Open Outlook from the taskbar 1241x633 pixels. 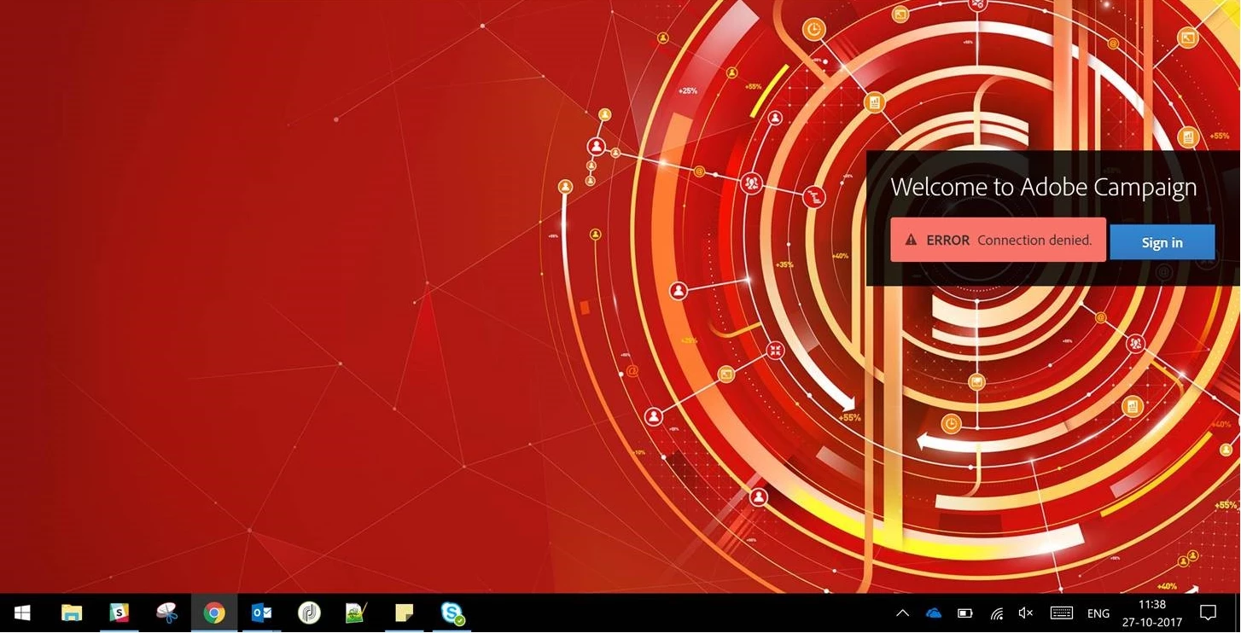[261, 613]
